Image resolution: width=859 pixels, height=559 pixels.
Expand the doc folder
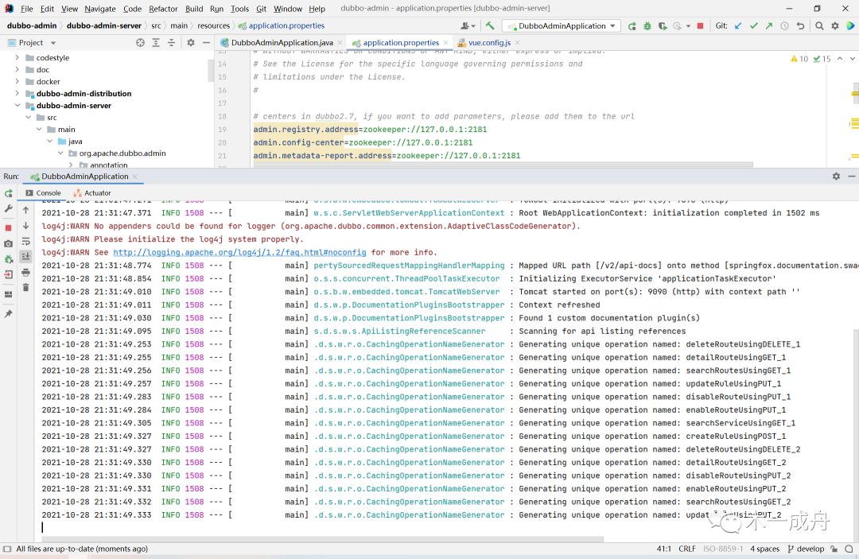click(x=17, y=69)
